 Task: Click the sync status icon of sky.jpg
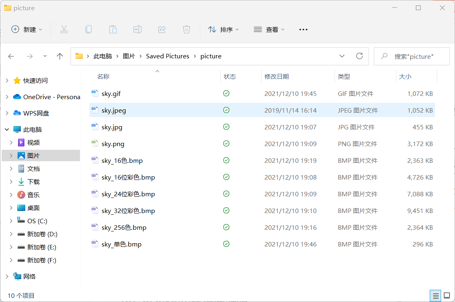pos(226,127)
